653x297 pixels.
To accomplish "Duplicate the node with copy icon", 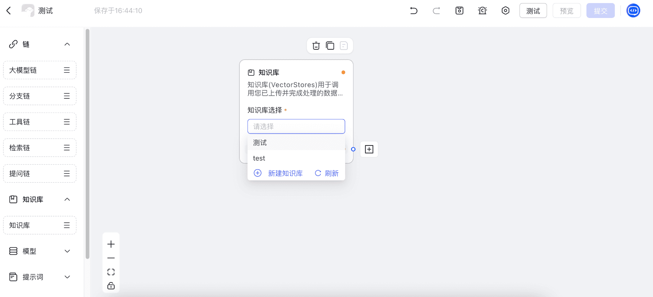I will coord(330,46).
